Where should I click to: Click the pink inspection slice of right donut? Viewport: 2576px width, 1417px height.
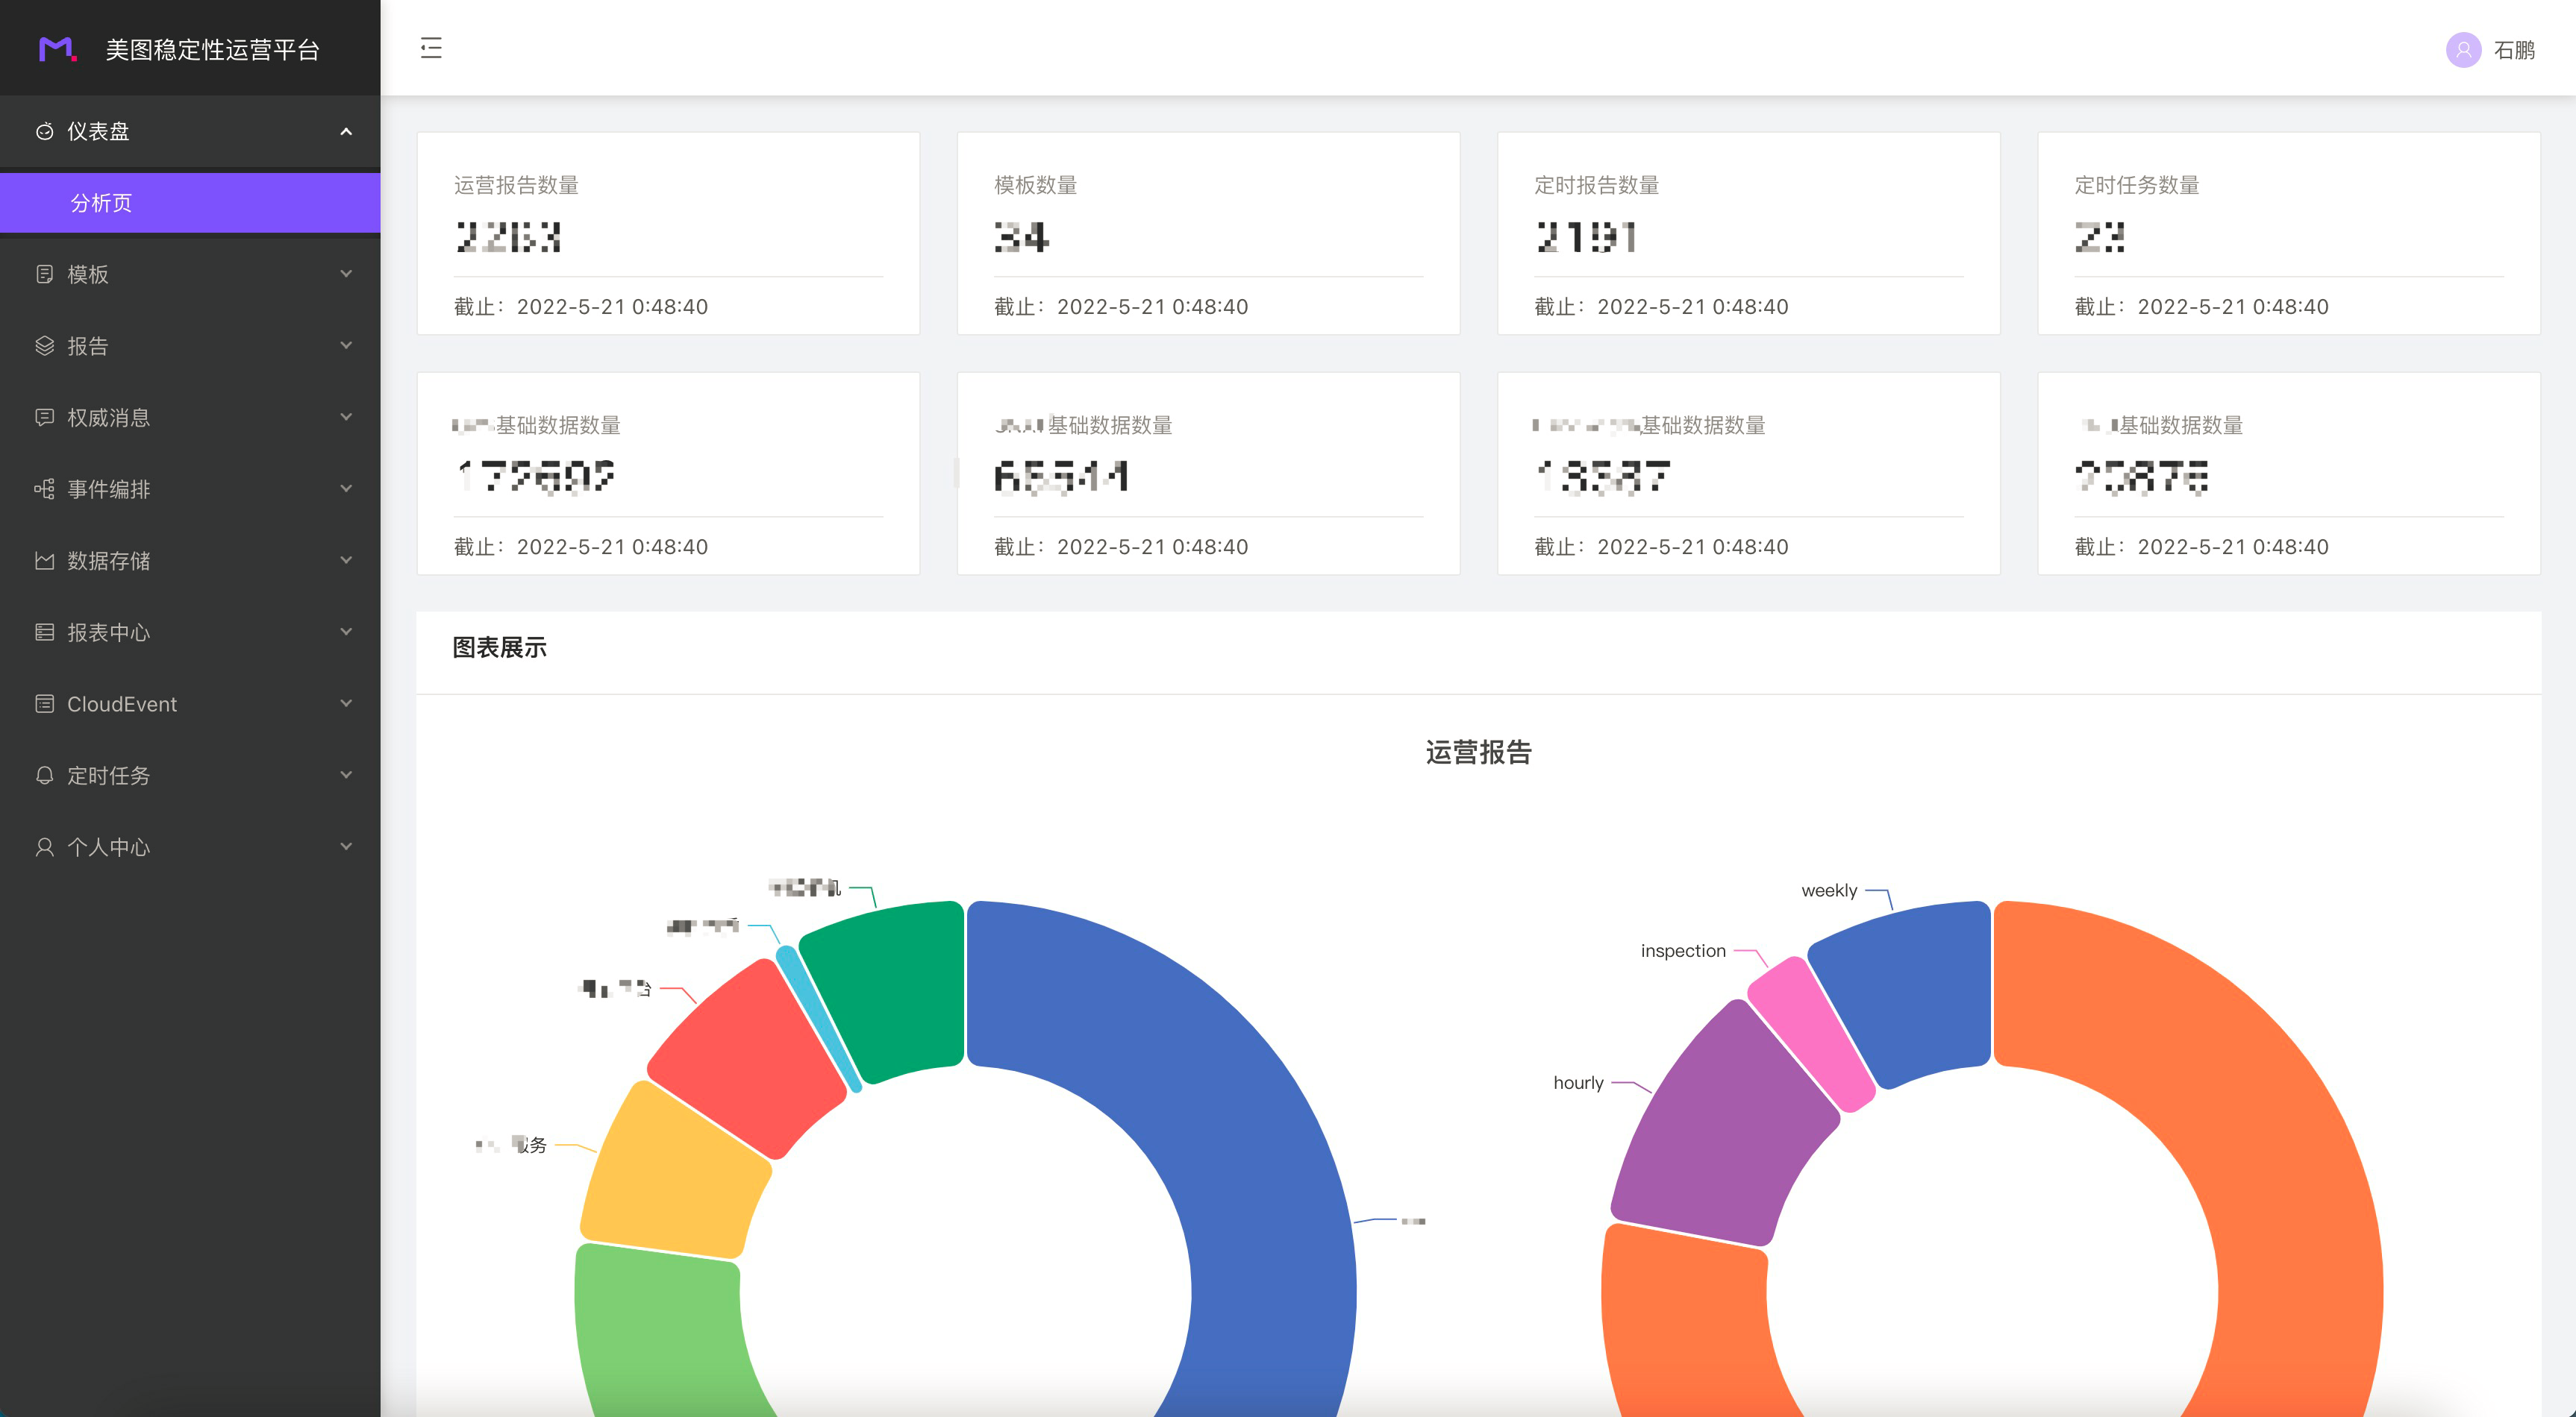pyautogui.click(x=1812, y=1034)
